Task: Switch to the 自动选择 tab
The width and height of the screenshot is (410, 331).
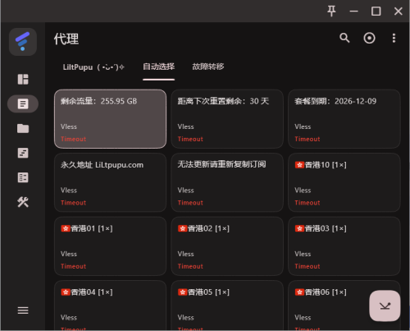Action: coord(159,67)
